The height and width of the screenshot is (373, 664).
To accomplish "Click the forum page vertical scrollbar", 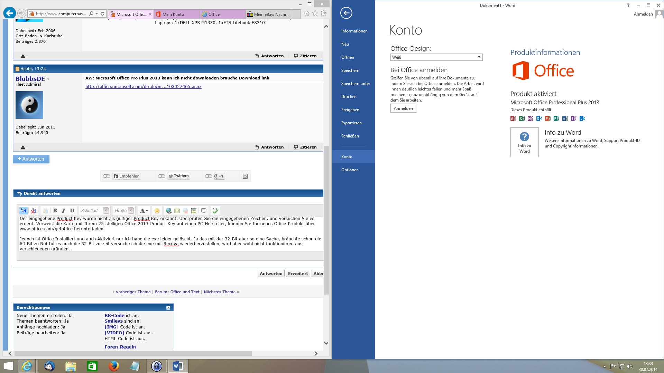I will tap(326, 220).
